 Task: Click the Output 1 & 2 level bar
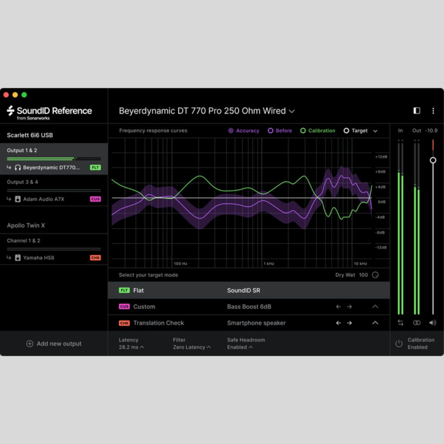point(54,159)
